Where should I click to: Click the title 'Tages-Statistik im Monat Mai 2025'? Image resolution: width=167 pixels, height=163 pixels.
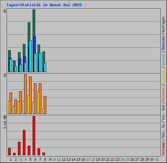(x=44, y=5)
